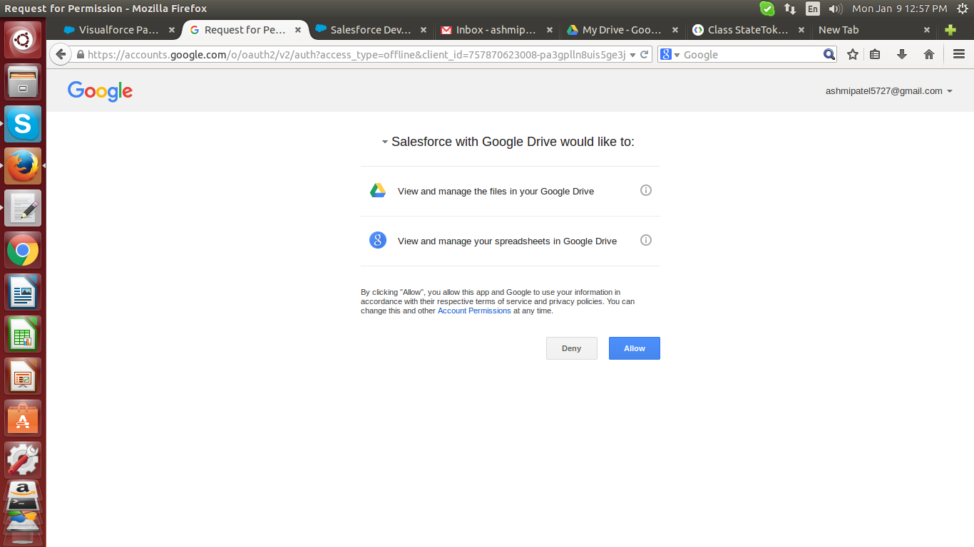
Task: Close the Inbox - ashmip... tab
Action: pos(550,30)
